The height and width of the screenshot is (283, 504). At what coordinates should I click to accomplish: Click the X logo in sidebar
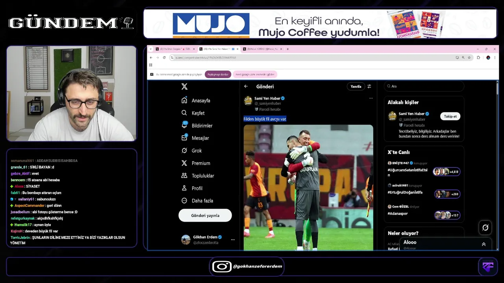[x=184, y=86]
